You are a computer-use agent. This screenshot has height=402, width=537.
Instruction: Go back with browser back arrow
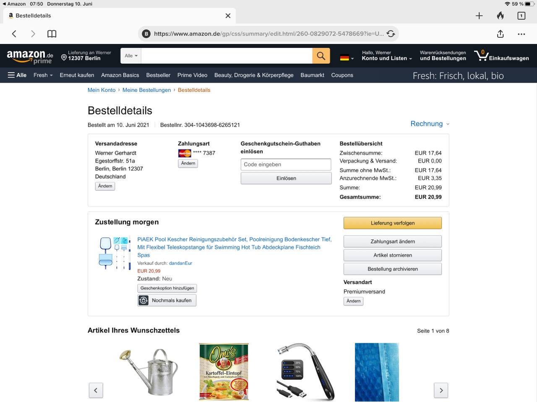tap(14, 34)
